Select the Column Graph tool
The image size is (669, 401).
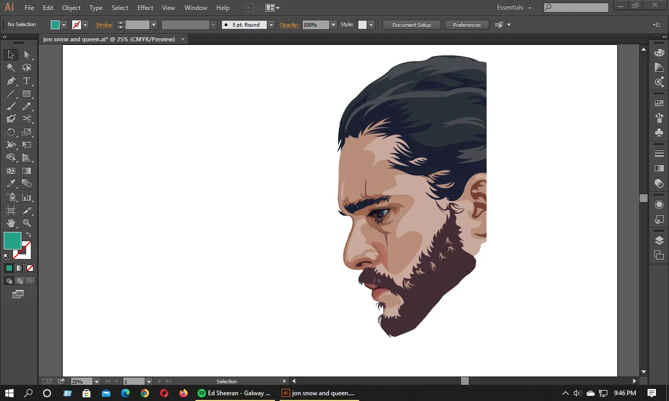coord(27,197)
